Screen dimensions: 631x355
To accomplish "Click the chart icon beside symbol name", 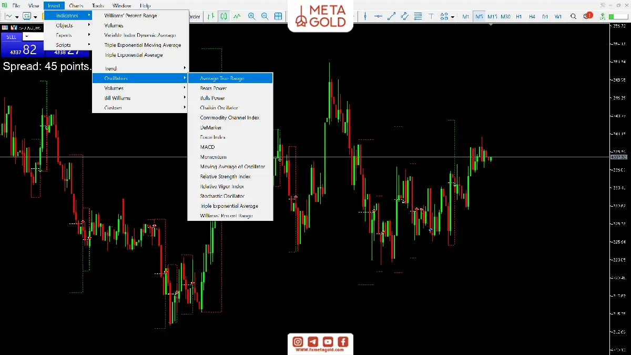I will click(14, 27).
